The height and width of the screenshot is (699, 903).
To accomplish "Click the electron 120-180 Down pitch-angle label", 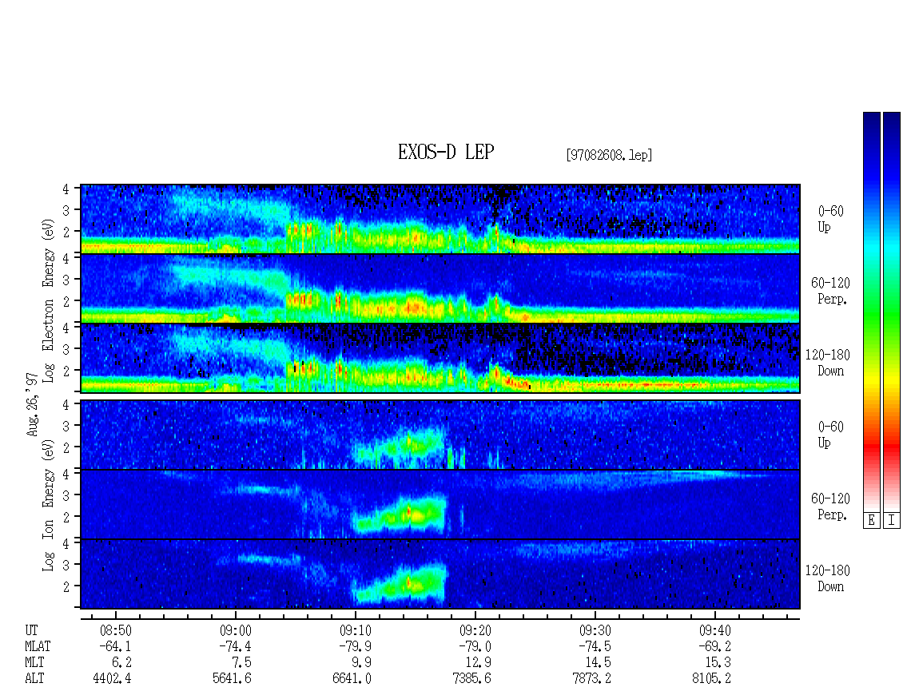I will click(828, 363).
